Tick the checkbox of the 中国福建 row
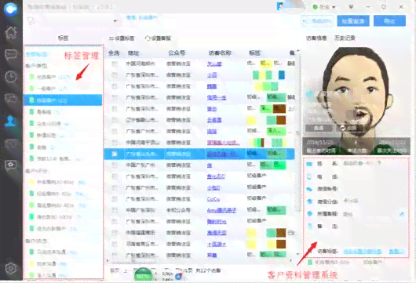The width and height of the screenshot is (416, 283). (115, 233)
